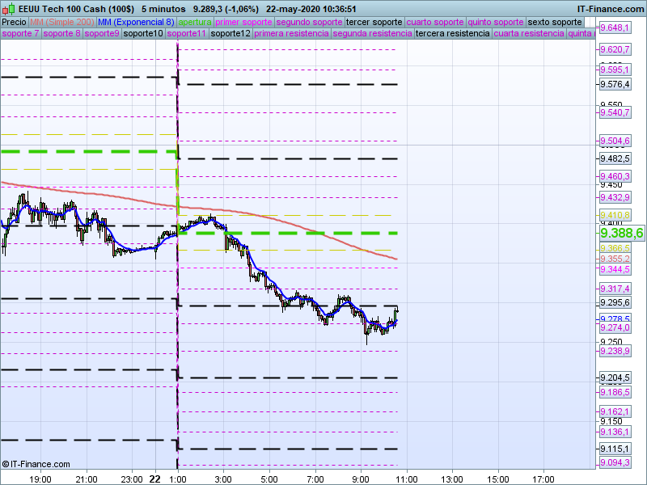The width and height of the screenshot is (647, 485).
Task: Click the tercera resistencia indicator label
Action: point(451,34)
